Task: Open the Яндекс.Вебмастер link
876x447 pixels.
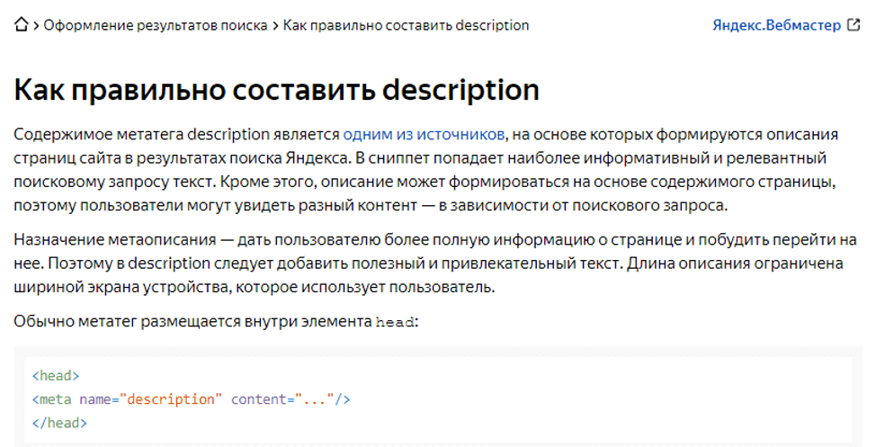Action: (x=776, y=25)
